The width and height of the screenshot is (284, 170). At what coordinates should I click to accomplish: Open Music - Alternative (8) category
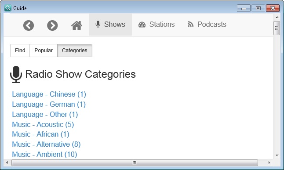click(46, 145)
